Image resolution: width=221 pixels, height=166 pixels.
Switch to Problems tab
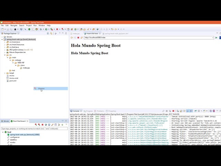tap(99, 111)
